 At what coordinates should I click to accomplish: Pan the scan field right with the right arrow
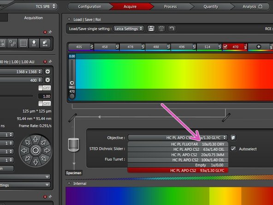[47, 151]
